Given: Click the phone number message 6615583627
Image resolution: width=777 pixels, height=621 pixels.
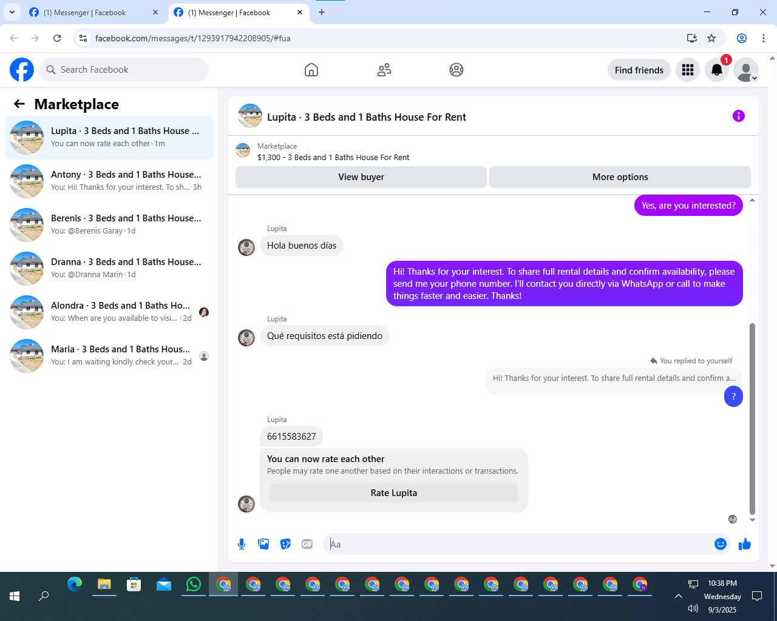Looking at the screenshot, I should 291,437.
